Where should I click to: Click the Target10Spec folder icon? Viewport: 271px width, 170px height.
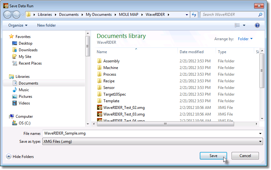coord(99,94)
